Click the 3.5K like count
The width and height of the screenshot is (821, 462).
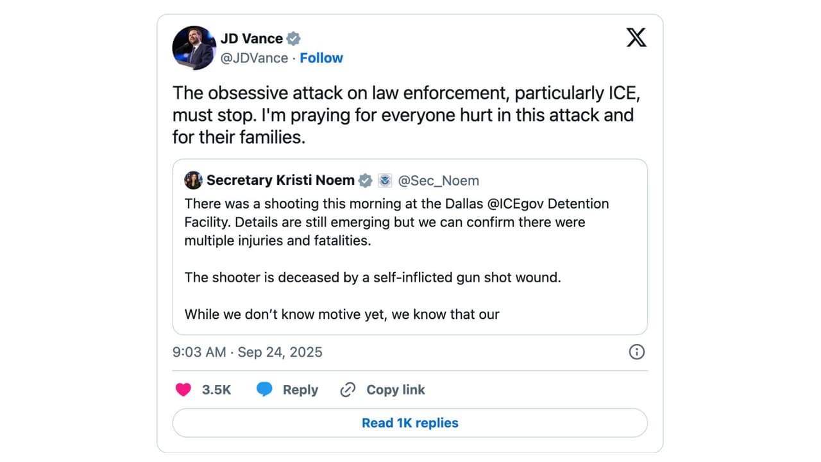217,389
